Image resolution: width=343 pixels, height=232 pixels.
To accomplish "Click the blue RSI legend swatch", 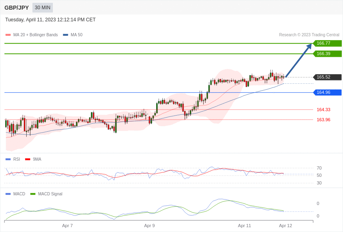I will [x=8, y=159].
